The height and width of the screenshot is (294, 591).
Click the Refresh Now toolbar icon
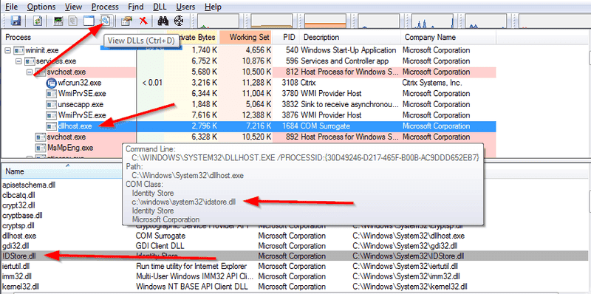pyautogui.click(x=38, y=21)
